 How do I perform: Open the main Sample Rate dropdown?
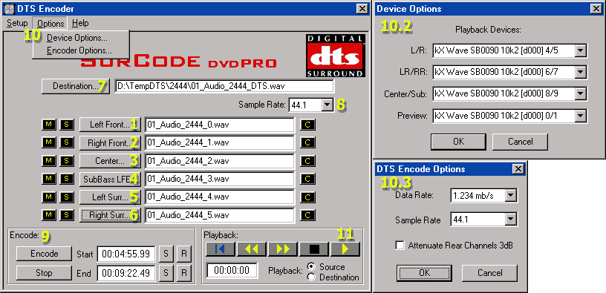(327, 105)
